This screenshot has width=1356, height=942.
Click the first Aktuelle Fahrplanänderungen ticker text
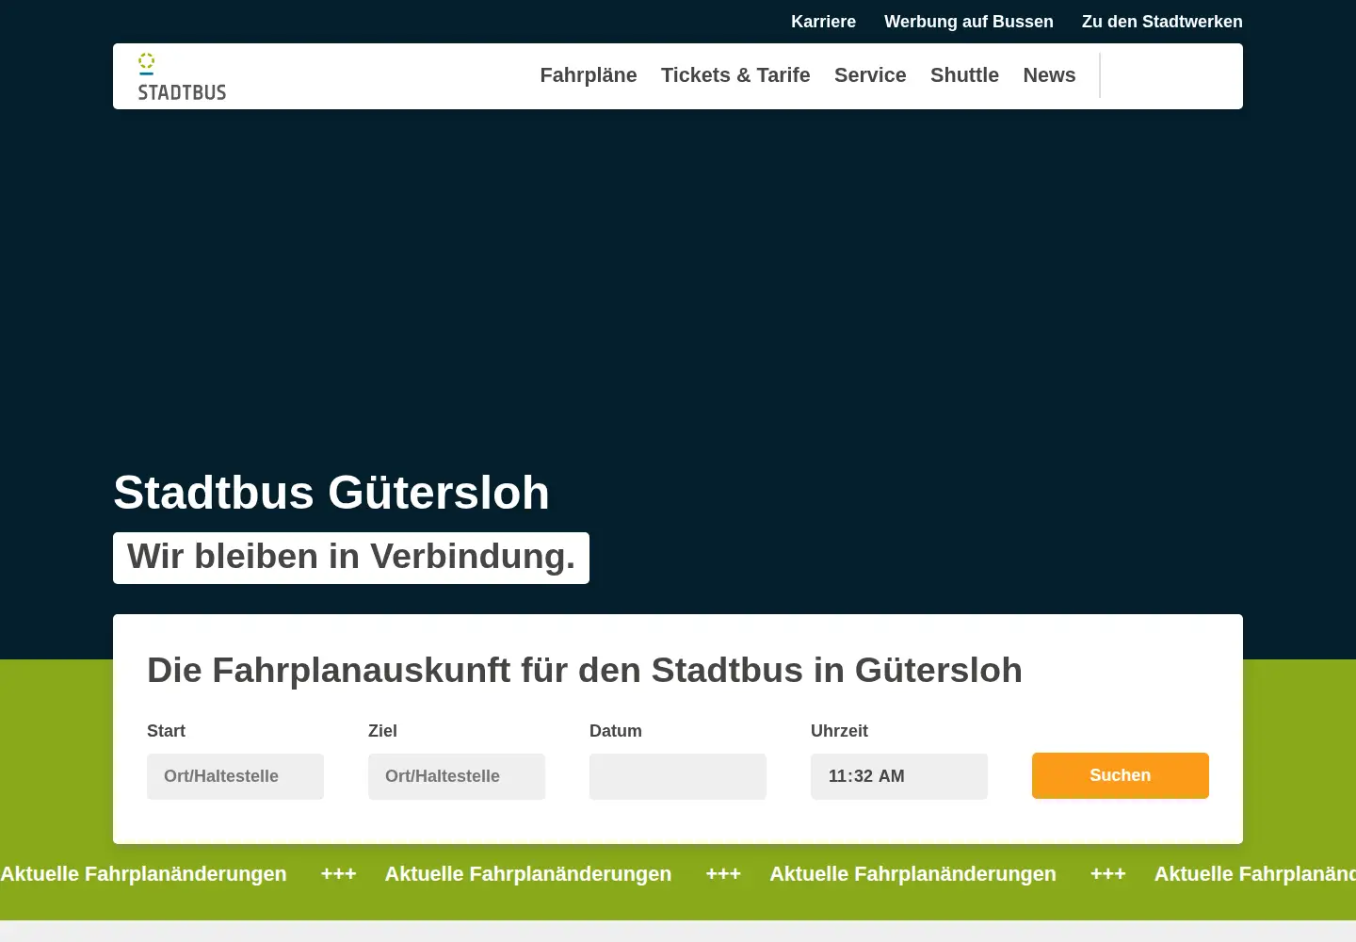tap(143, 874)
